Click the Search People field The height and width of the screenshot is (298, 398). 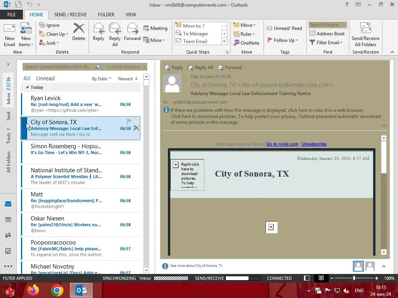click(x=328, y=25)
